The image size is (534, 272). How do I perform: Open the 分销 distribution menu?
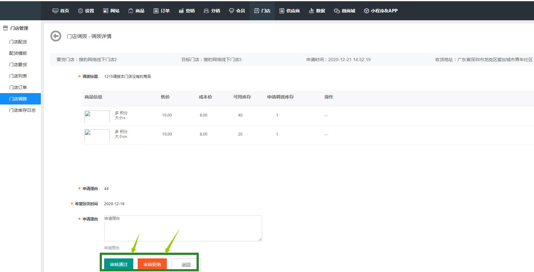tap(212, 11)
